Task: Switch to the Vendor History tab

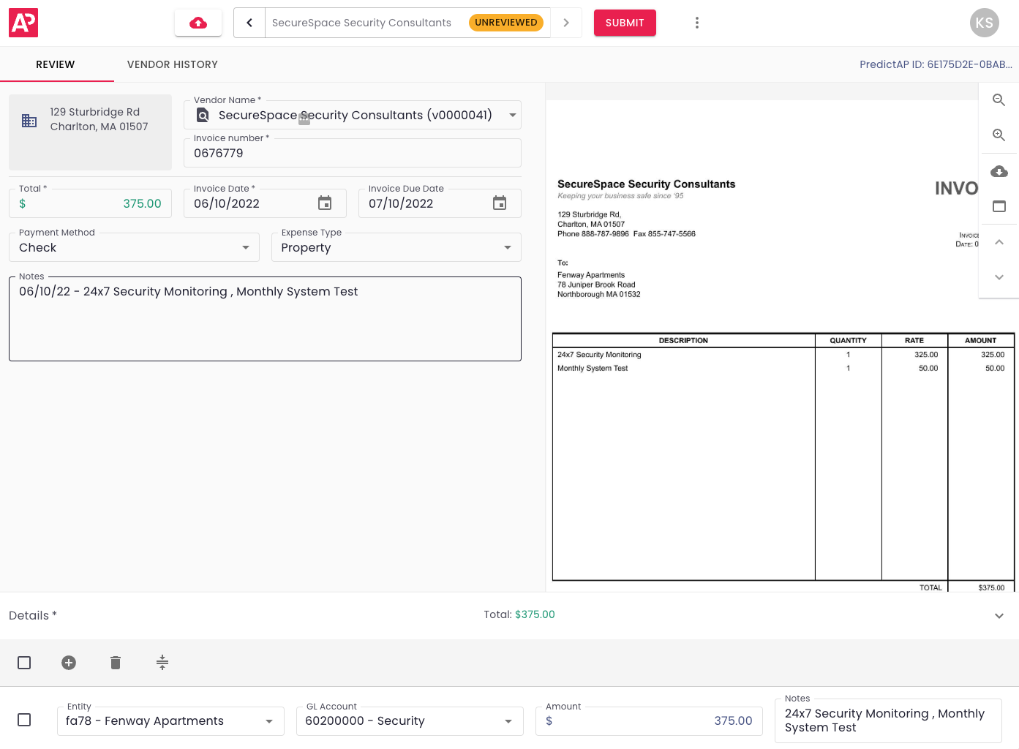Action: click(172, 64)
